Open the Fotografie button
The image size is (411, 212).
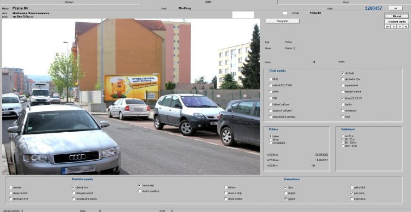point(282,21)
